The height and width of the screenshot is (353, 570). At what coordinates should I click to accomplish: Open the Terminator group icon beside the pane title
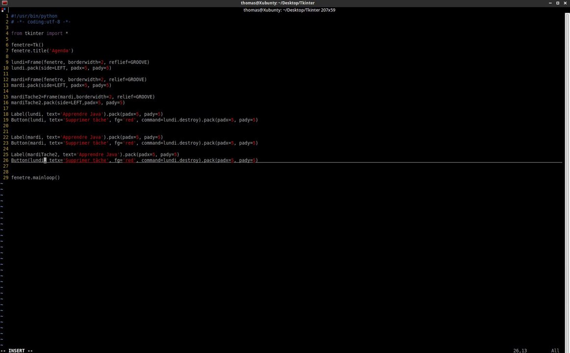[3, 10]
